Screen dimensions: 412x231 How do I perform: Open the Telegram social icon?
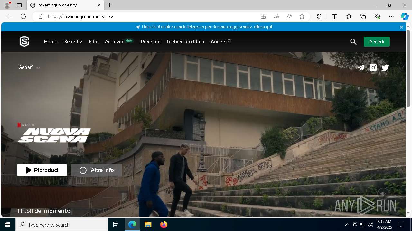point(361,68)
